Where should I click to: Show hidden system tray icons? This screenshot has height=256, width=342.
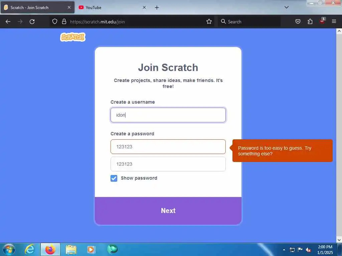coord(284,250)
